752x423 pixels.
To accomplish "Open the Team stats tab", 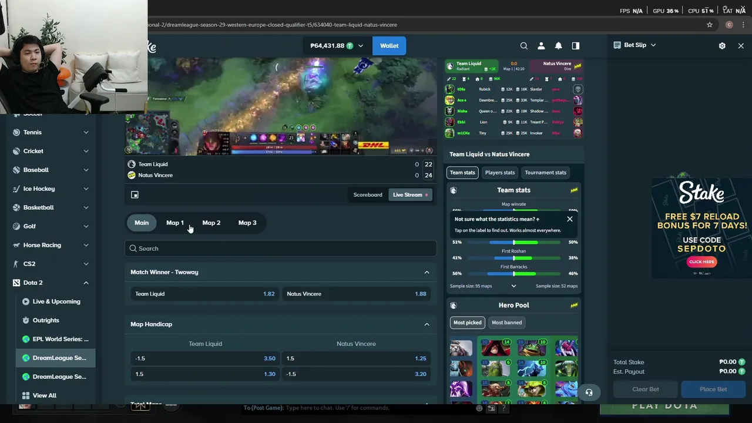I will (x=462, y=173).
